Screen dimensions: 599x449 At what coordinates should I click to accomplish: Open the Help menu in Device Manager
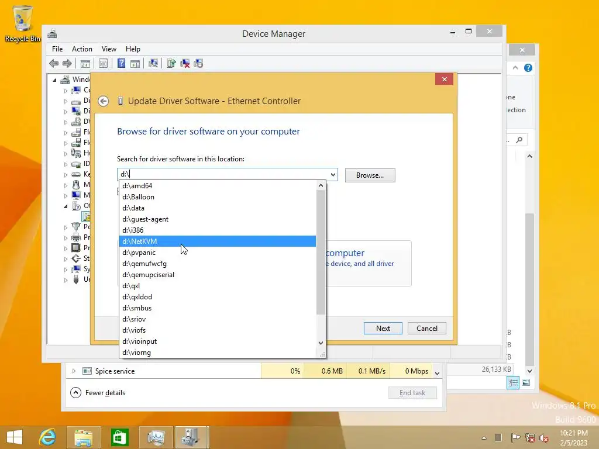pos(133,49)
